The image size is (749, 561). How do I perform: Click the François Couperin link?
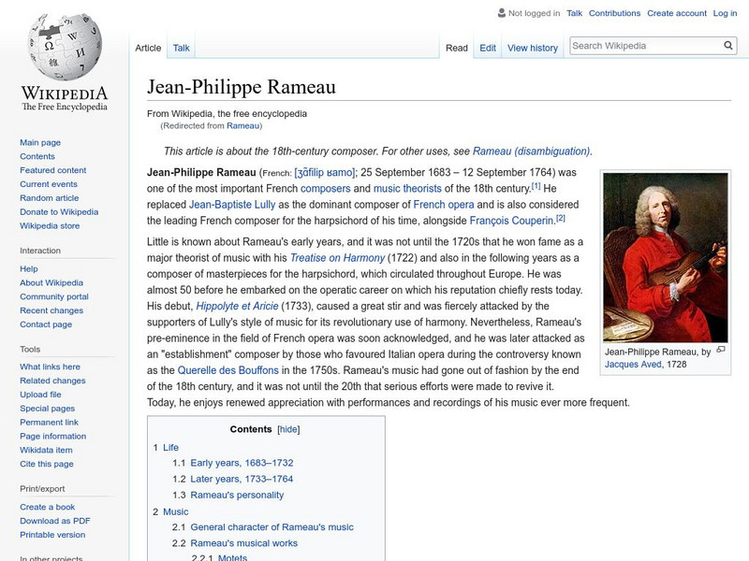[511, 221]
